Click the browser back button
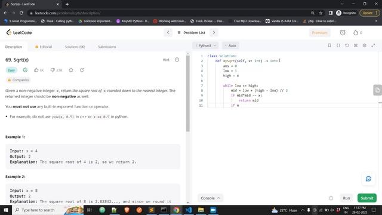382x215 pixels. [5, 13]
